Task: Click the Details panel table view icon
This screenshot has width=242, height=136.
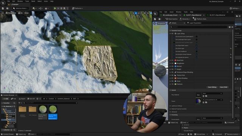Action: (230, 27)
